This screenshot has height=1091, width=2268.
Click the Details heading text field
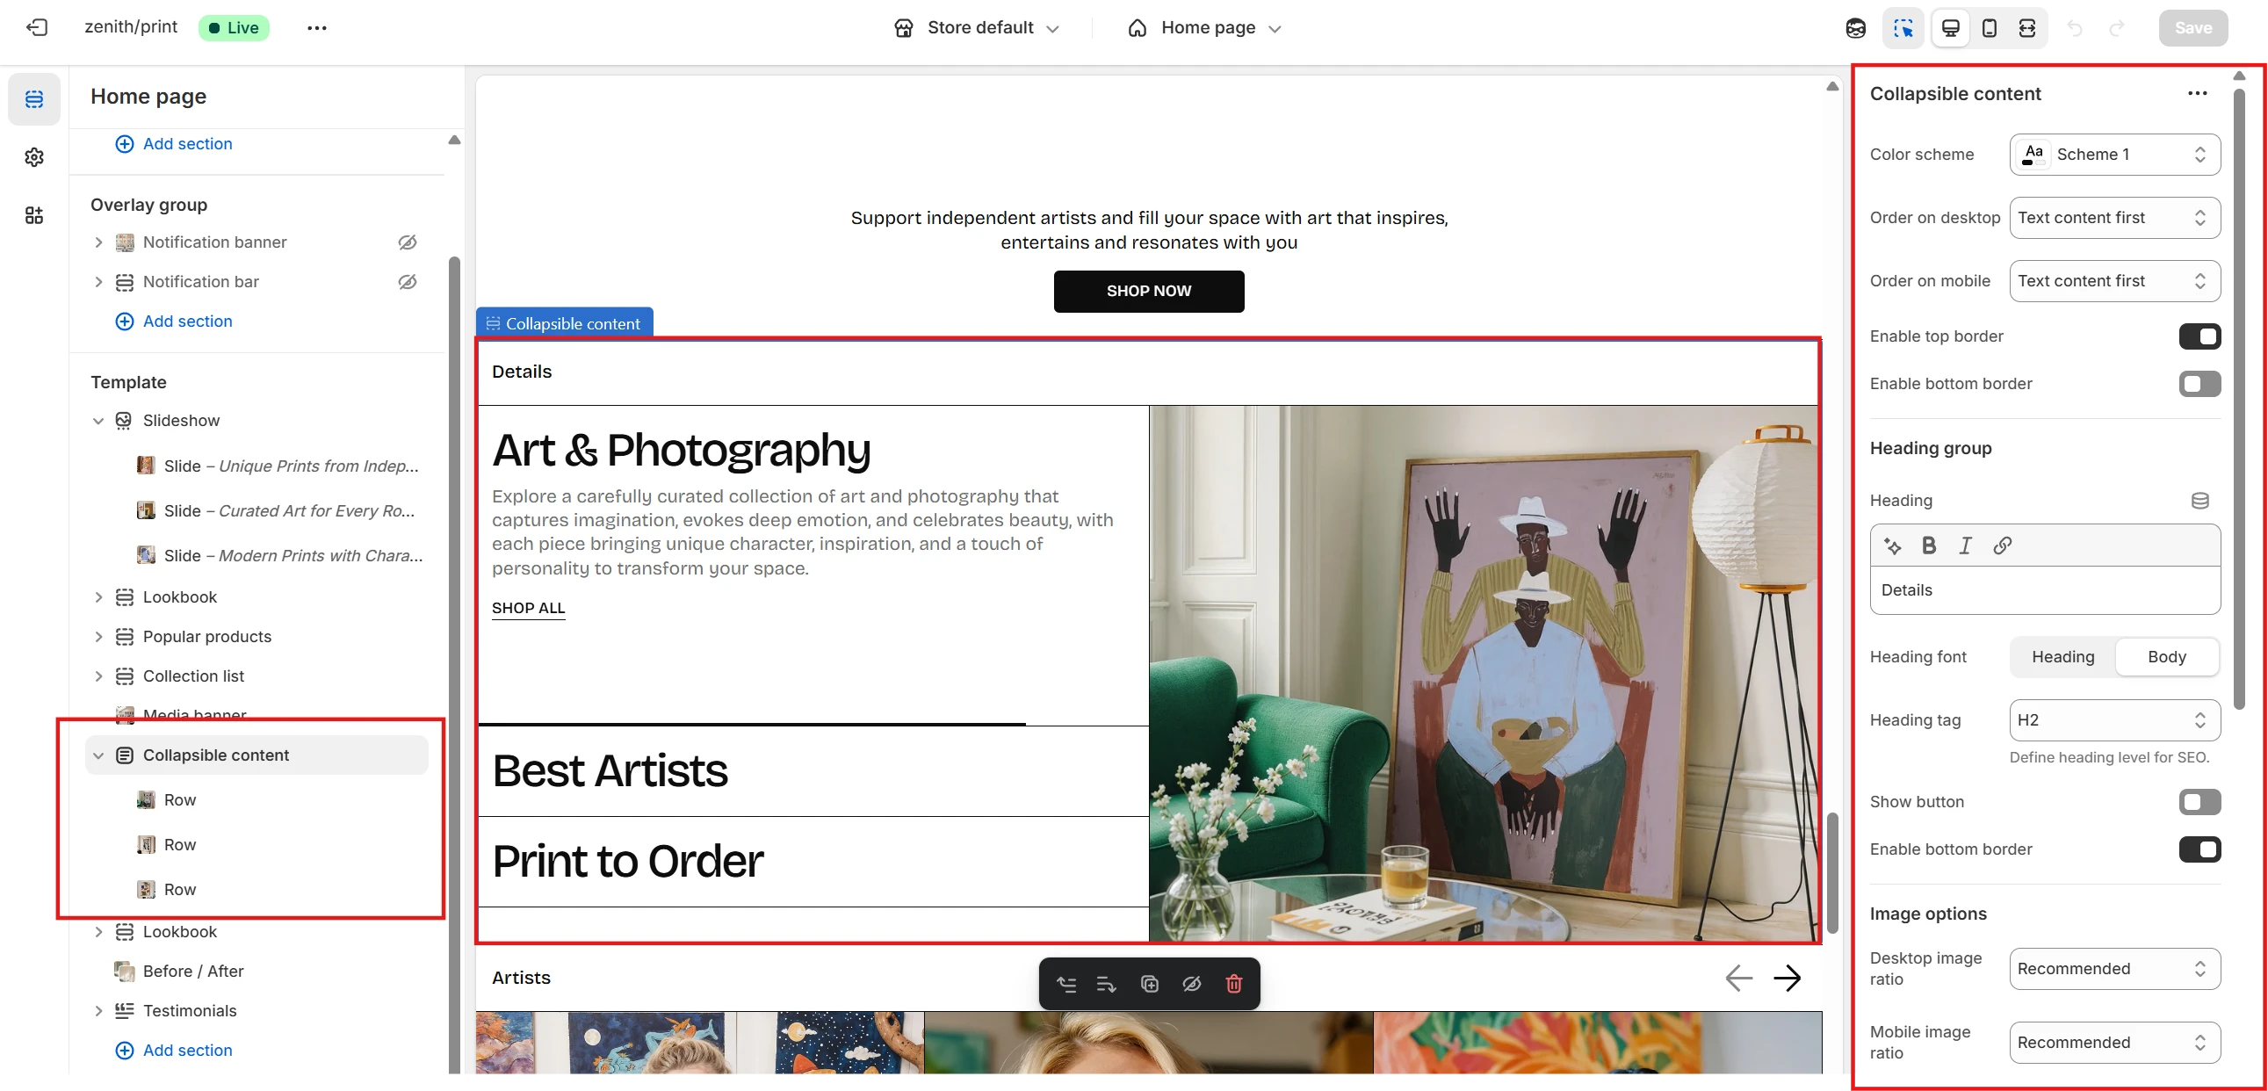click(x=2043, y=590)
